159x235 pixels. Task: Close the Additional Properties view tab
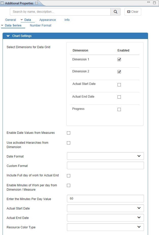37,3
